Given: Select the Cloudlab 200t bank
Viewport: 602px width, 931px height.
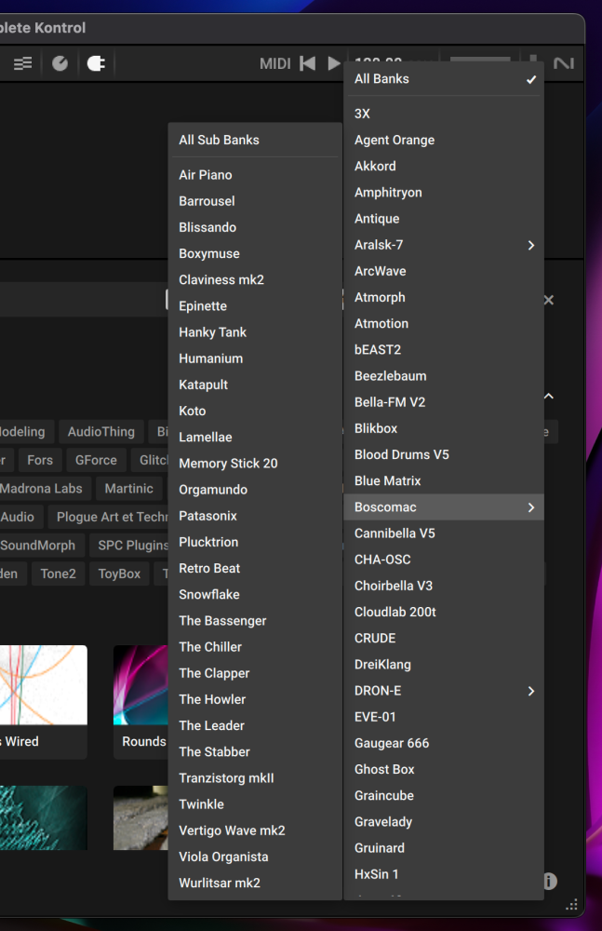Looking at the screenshot, I should [444, 613].
